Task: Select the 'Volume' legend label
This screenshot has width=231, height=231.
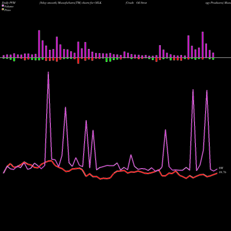Action: pos(9,6)
